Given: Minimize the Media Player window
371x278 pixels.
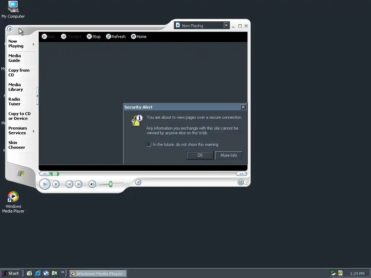Looking at the screenshot, I should (233, 26).
